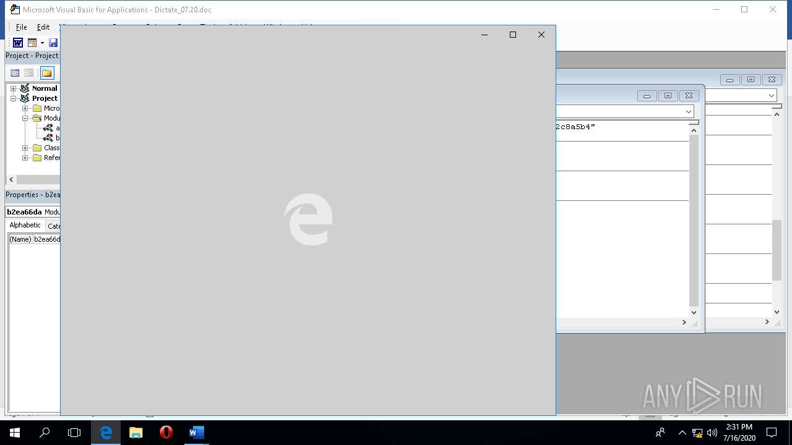Open the People icon in system tray
This screenshot has height=445, width=792.
[660, 433]
